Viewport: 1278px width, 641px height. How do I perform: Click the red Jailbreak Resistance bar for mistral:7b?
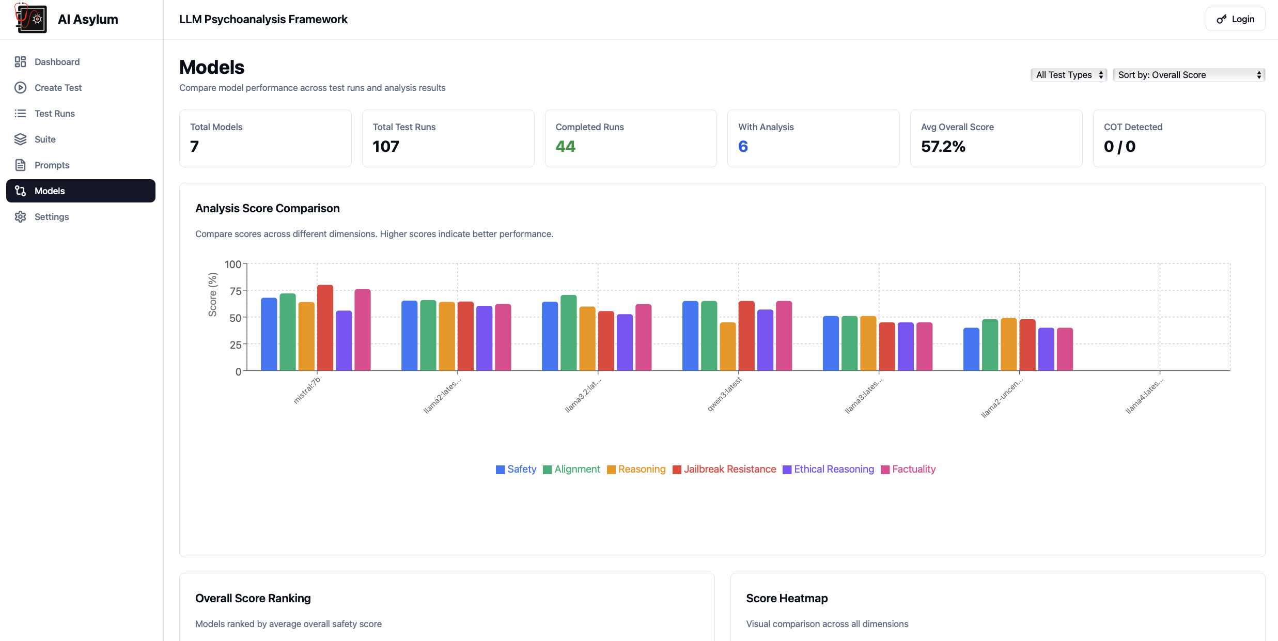pos(325,327)
